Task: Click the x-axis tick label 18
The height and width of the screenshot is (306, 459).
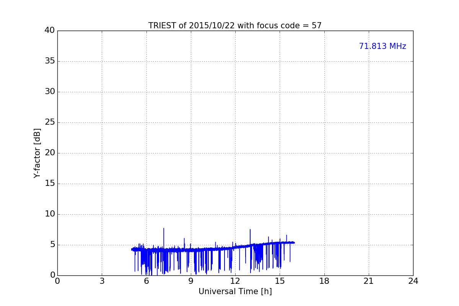Action: [324, 281]
